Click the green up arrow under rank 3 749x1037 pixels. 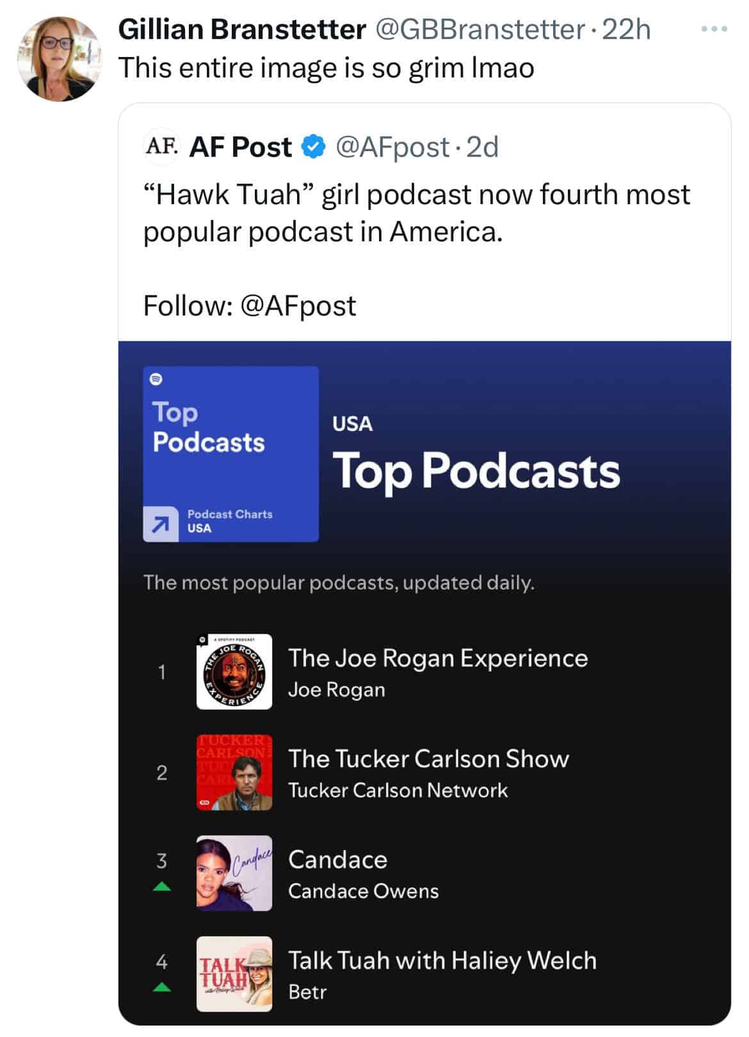(x=162, y=887)
